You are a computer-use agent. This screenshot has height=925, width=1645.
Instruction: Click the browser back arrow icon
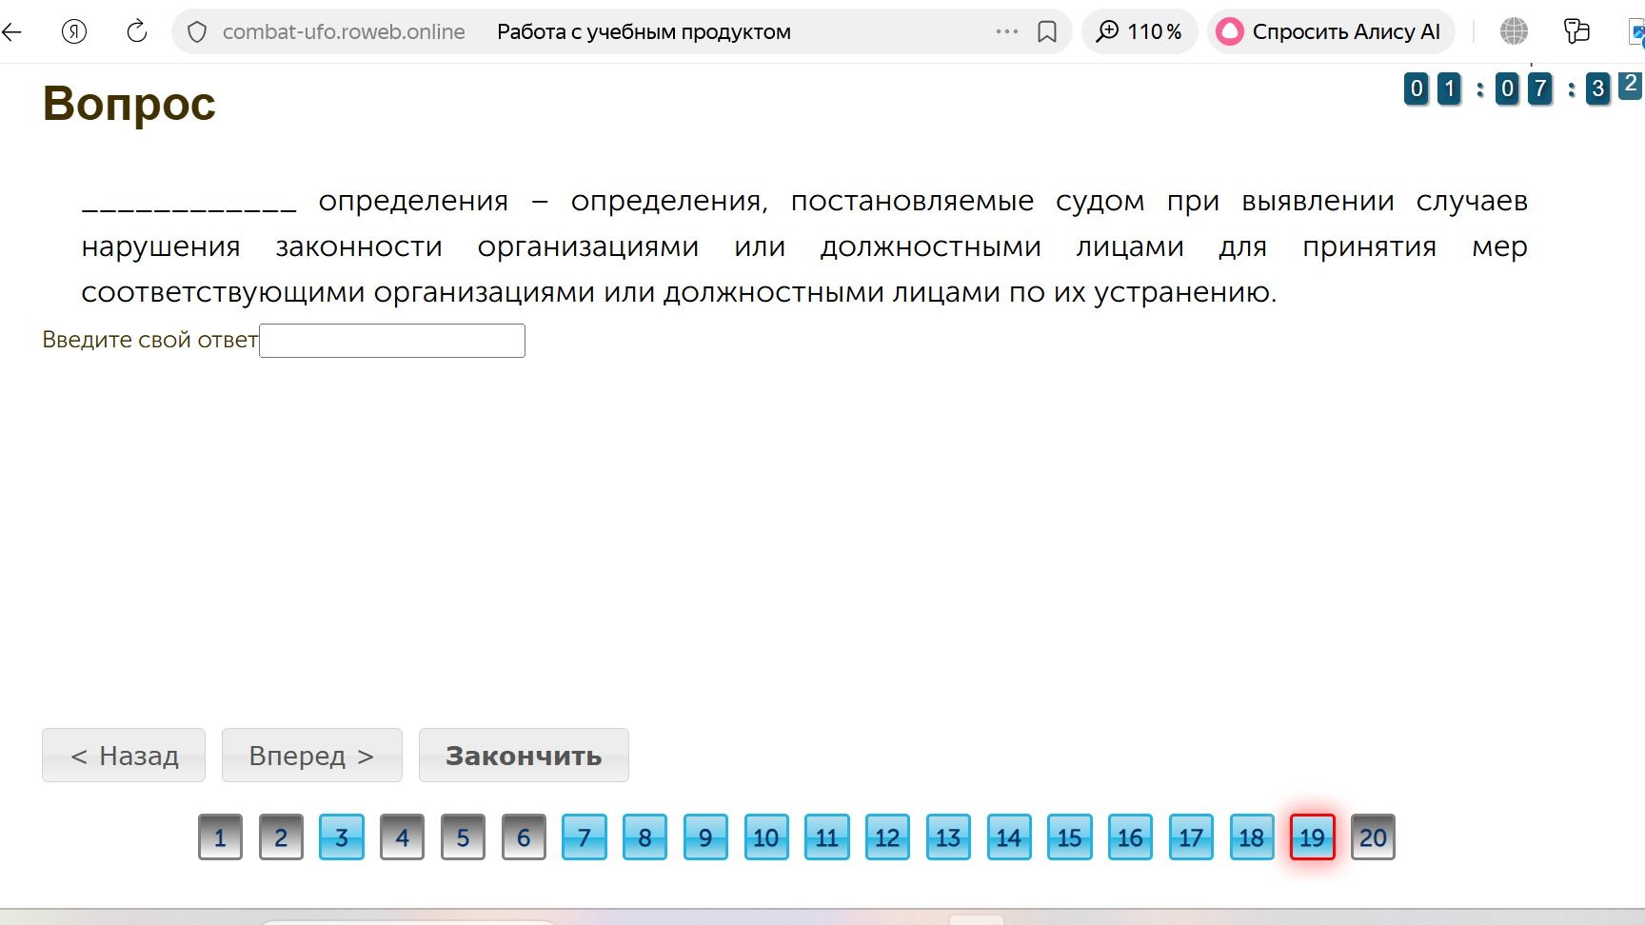tap(11, 31)
